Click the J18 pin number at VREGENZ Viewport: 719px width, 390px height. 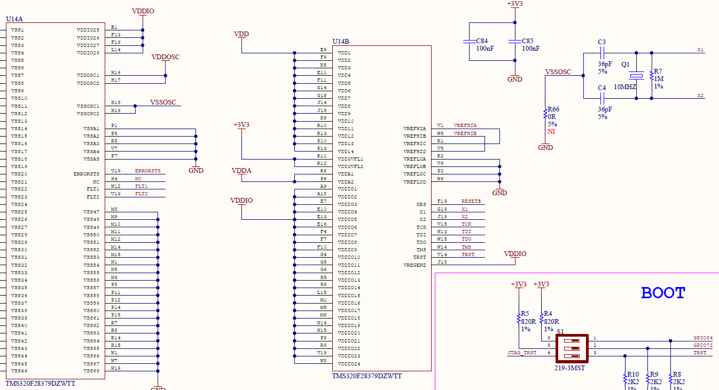tap(442, 262)
